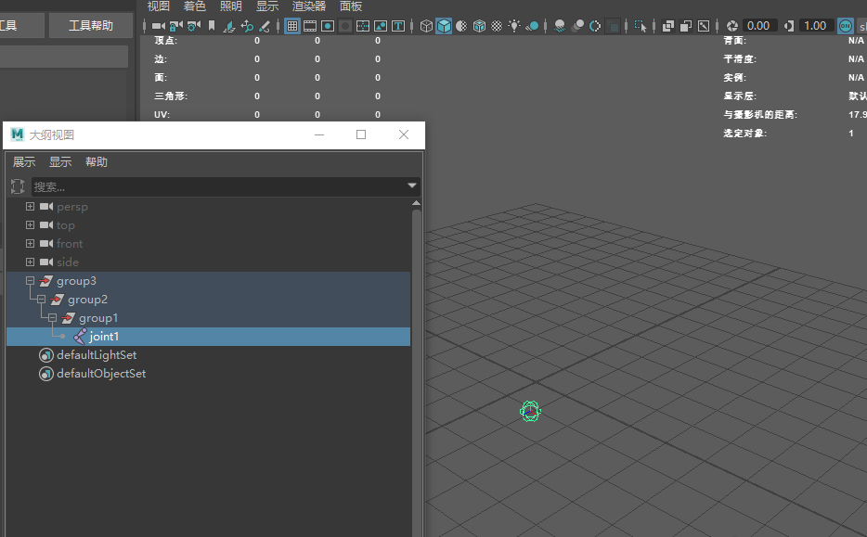The width and height of the screenshot is (867, 537).
Task: Enable the film gate icon
Action: tap(310, 26)
